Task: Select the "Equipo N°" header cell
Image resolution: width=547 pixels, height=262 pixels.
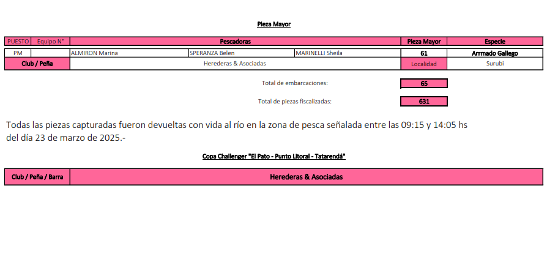Action: pyautogui.click(x=50, y=42)
